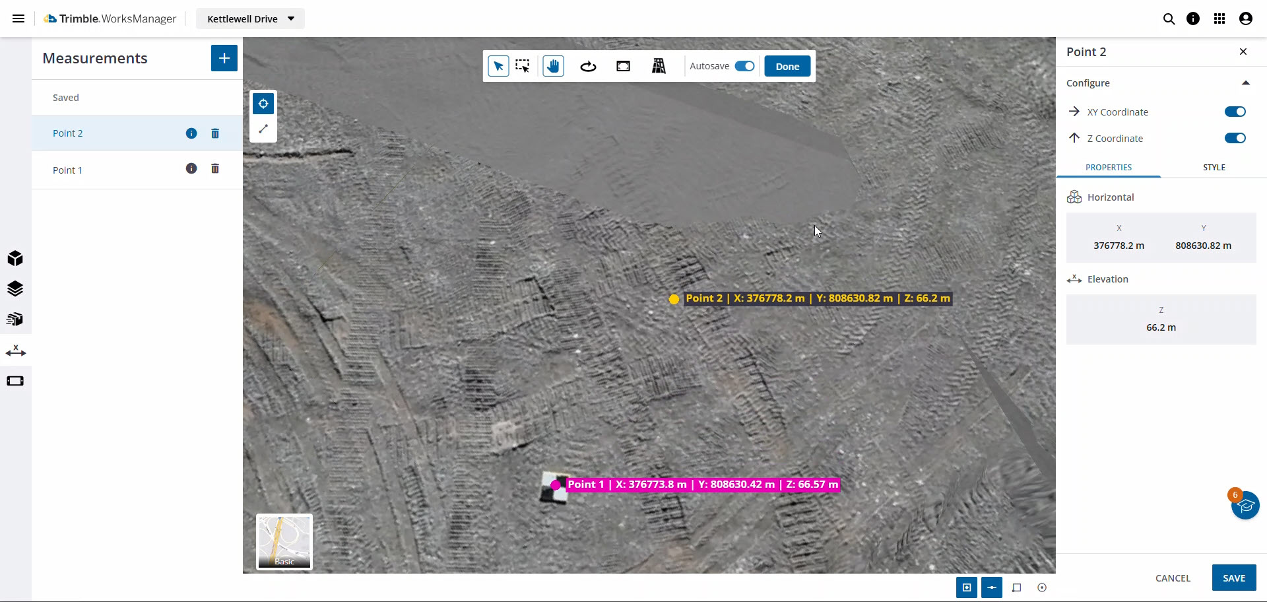Open the layers sidebar icon
Viewport: 1267px width, 602px height.
coord(15,288)
